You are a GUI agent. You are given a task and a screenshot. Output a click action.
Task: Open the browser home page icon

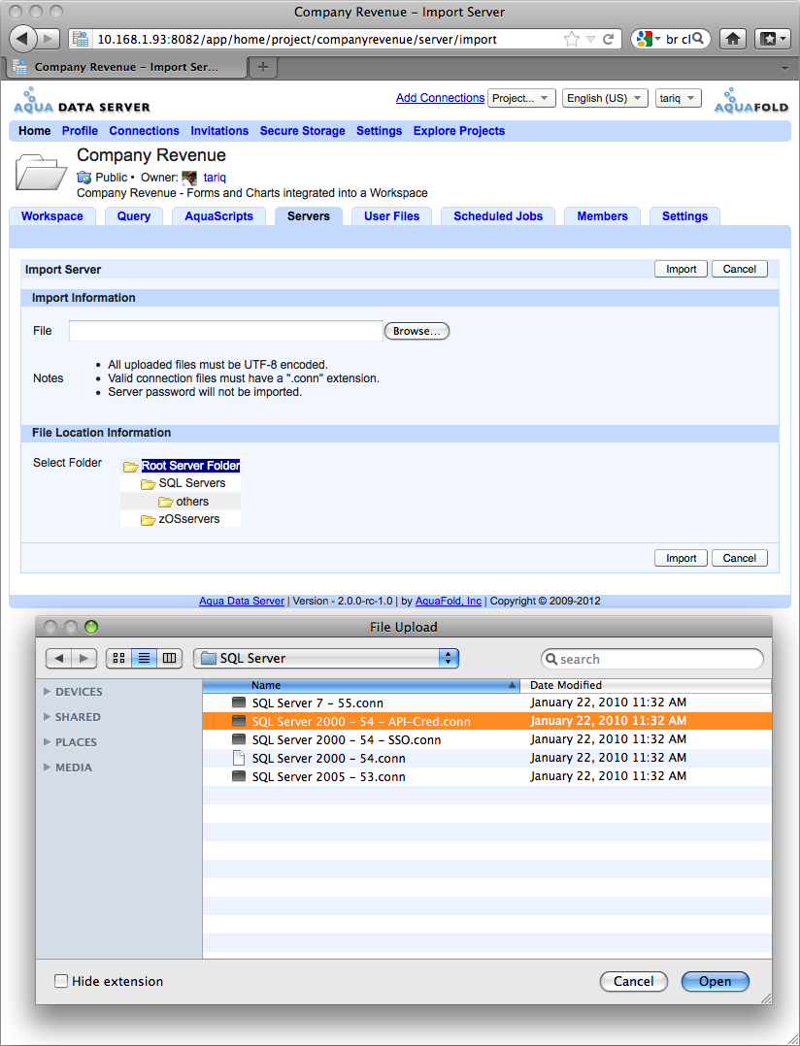[x=733, y=39]
